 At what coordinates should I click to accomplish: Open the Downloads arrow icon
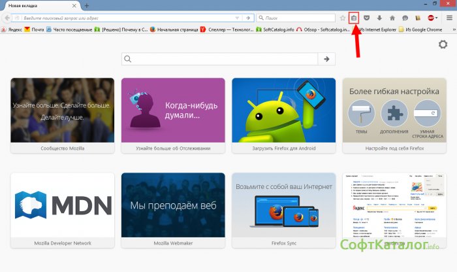379,18
